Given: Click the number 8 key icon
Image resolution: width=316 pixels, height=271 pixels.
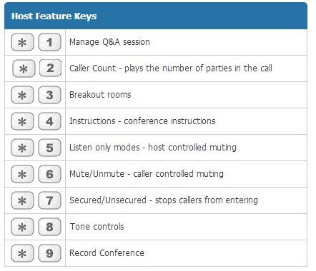Looking at the screenshot, I should tap(49, 227).
